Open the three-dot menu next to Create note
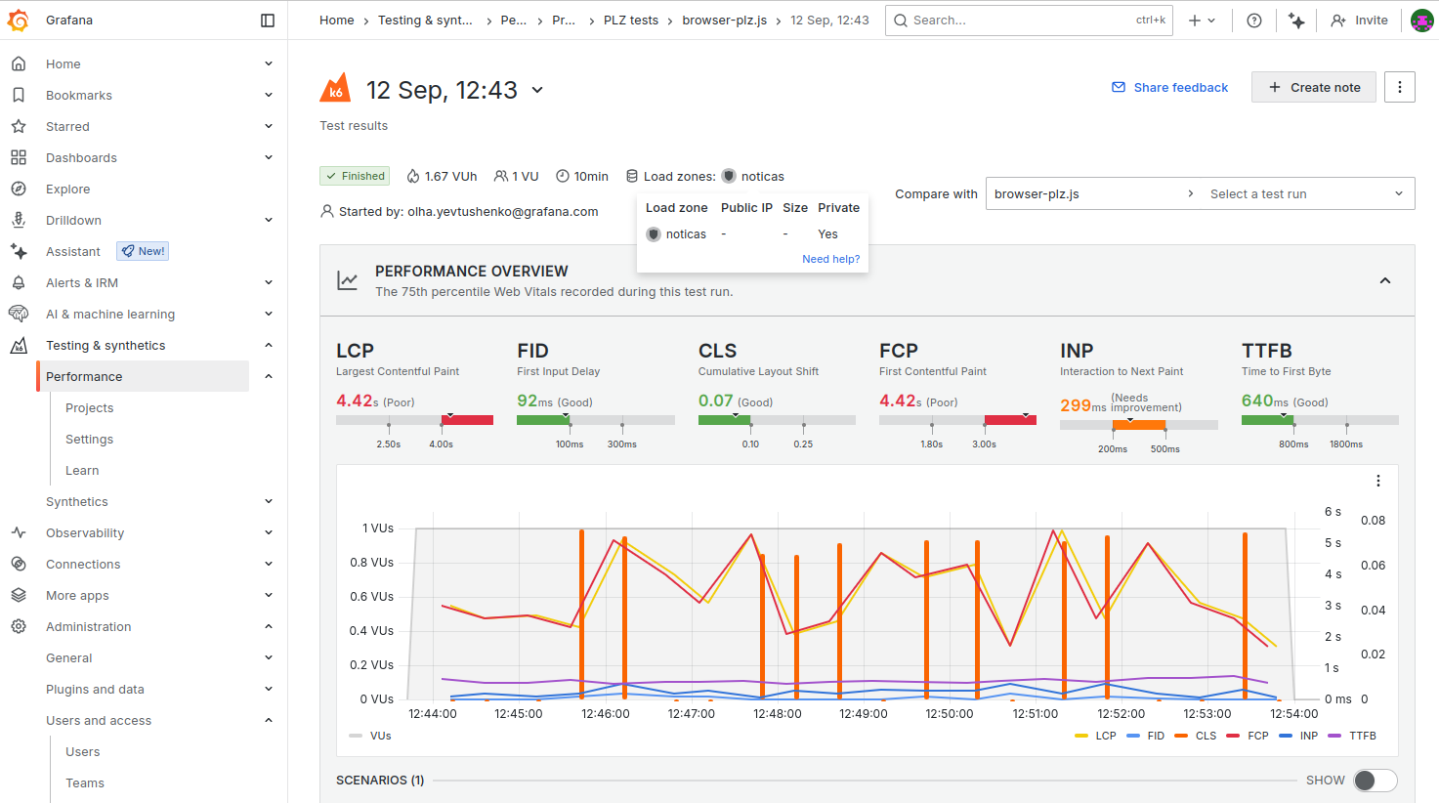The height and width of the screenshot is (803, 1439). 1399,87
